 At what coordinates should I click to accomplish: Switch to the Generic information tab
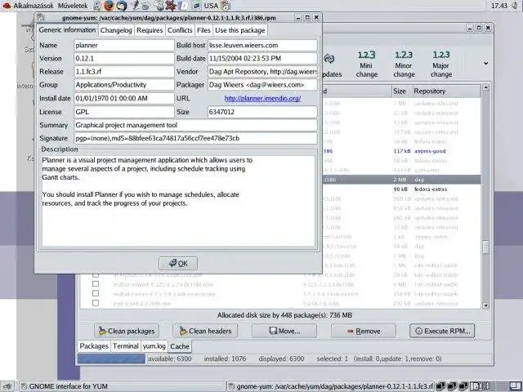67,29
